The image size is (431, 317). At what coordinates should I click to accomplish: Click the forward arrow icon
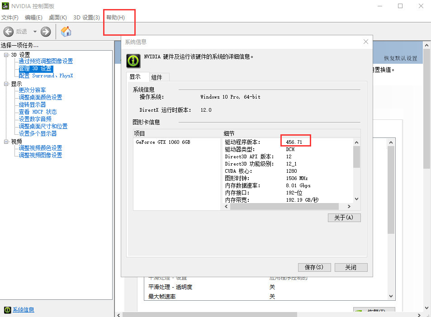coord(46,32)
